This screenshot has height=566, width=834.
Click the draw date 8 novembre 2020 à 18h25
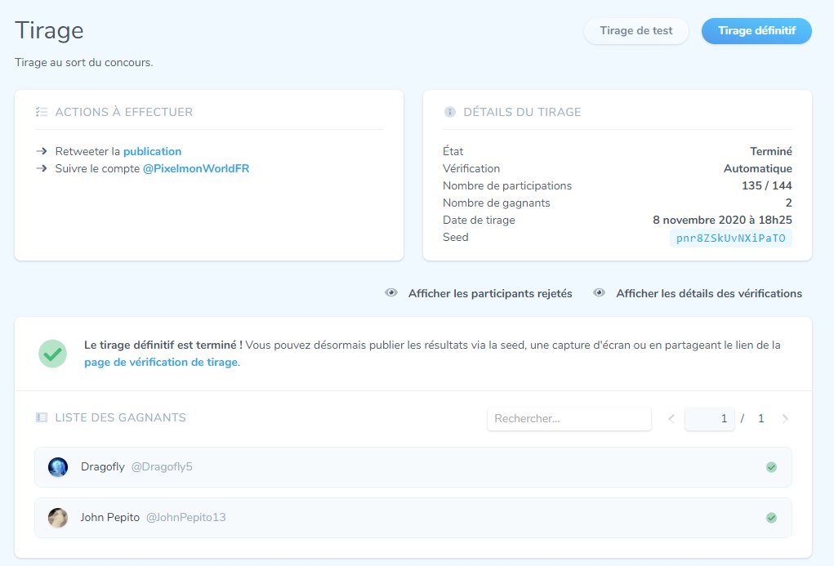click(x=722, y=220)
